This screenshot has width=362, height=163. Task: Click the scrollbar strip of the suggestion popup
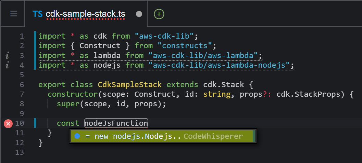coord(254,136)
